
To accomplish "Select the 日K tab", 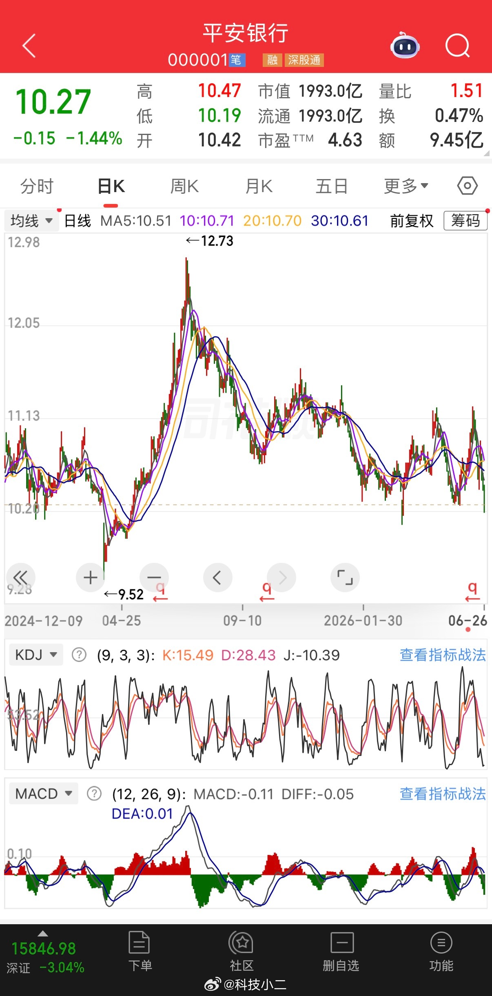I will (x=111, y=186).
